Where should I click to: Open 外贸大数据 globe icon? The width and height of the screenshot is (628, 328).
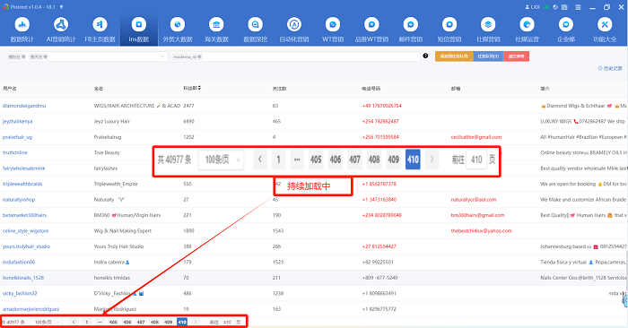178,30
